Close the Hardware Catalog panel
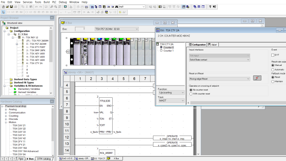 pyautogui.click(x=52, y=101)
